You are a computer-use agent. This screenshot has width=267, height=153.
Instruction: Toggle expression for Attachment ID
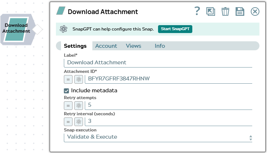[68, 79]
